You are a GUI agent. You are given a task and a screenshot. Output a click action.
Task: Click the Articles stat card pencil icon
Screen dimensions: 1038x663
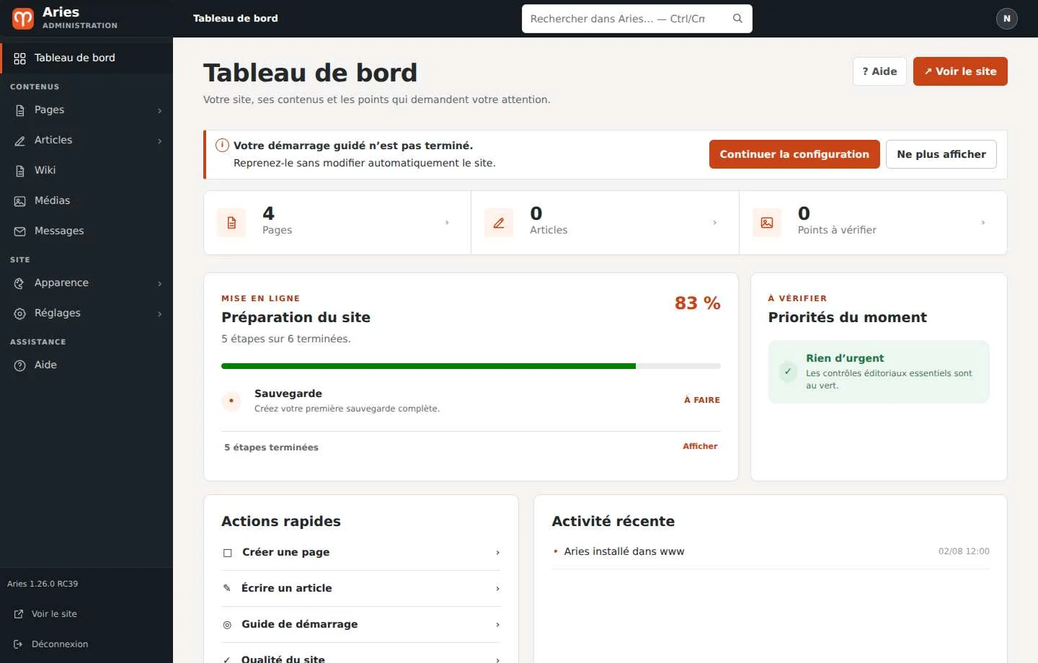tap(499, 223)
